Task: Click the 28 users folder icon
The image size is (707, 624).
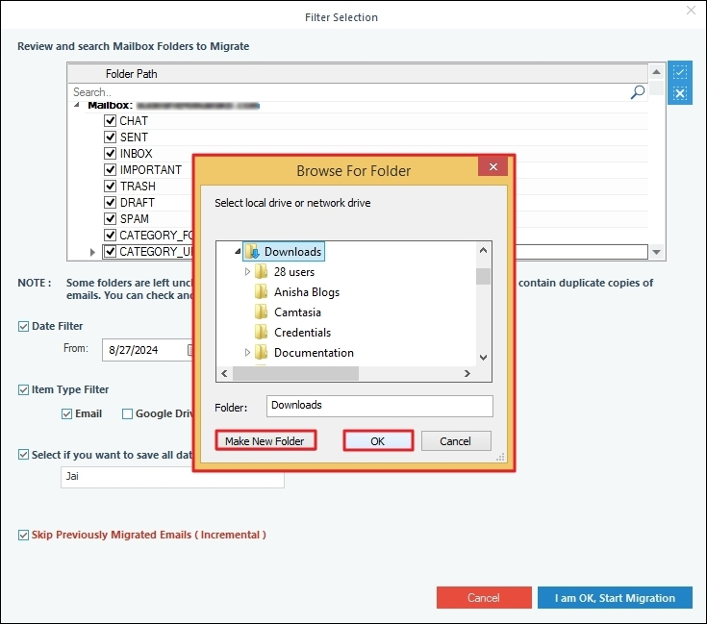Action: coord(261,272)
